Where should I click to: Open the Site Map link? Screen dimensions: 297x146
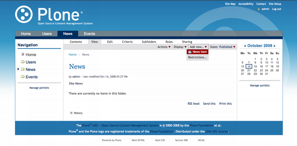click(230, 4)
